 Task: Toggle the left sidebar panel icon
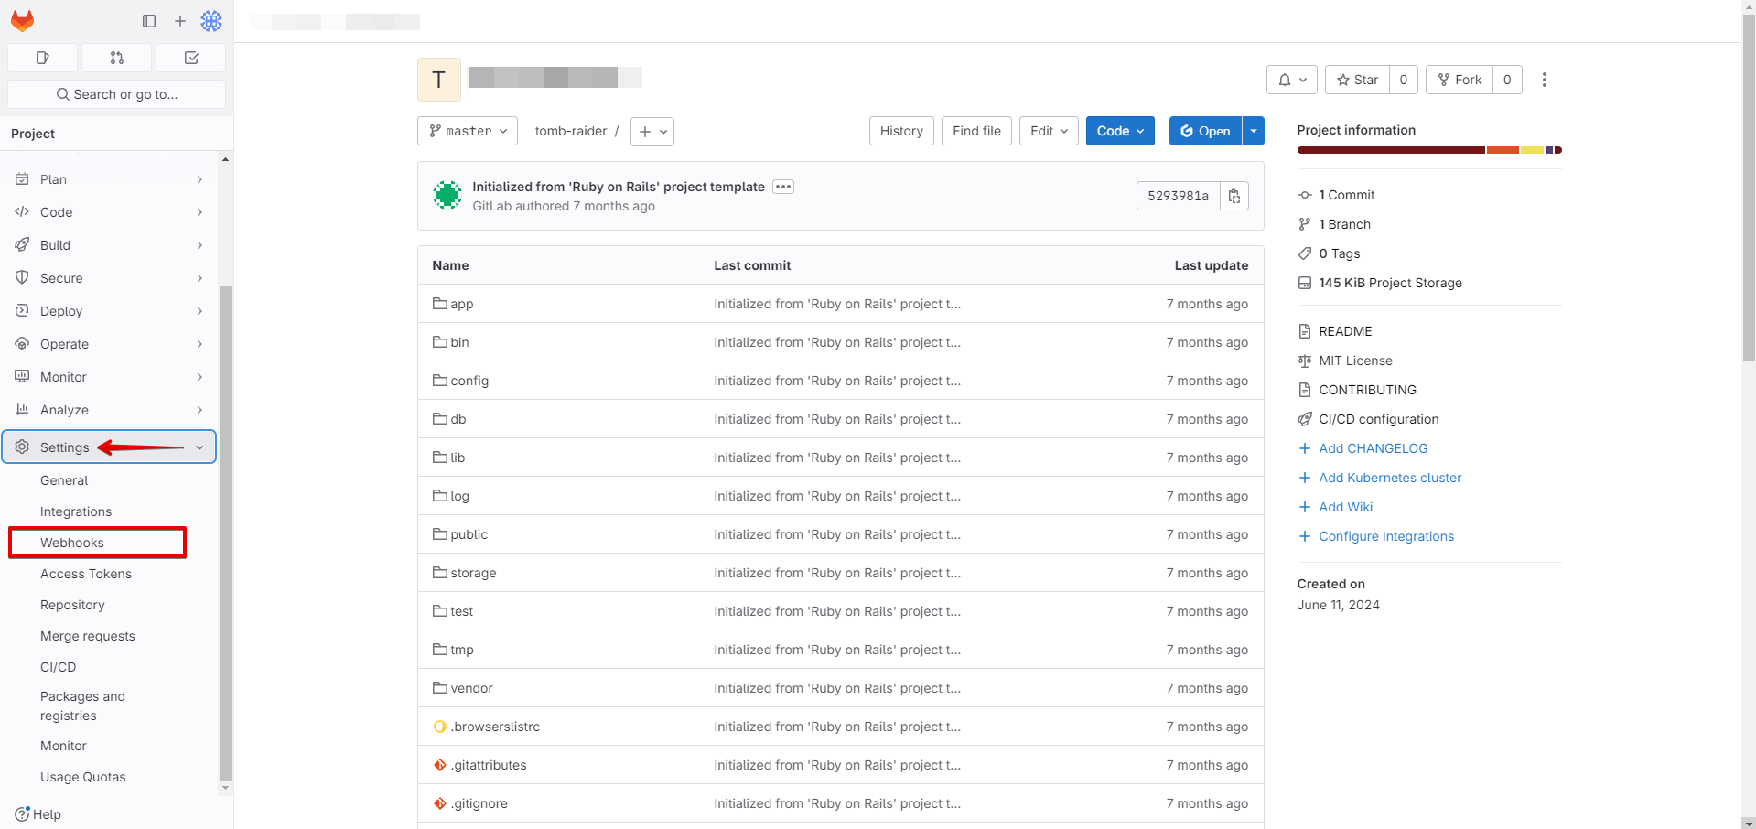point(149,20)
